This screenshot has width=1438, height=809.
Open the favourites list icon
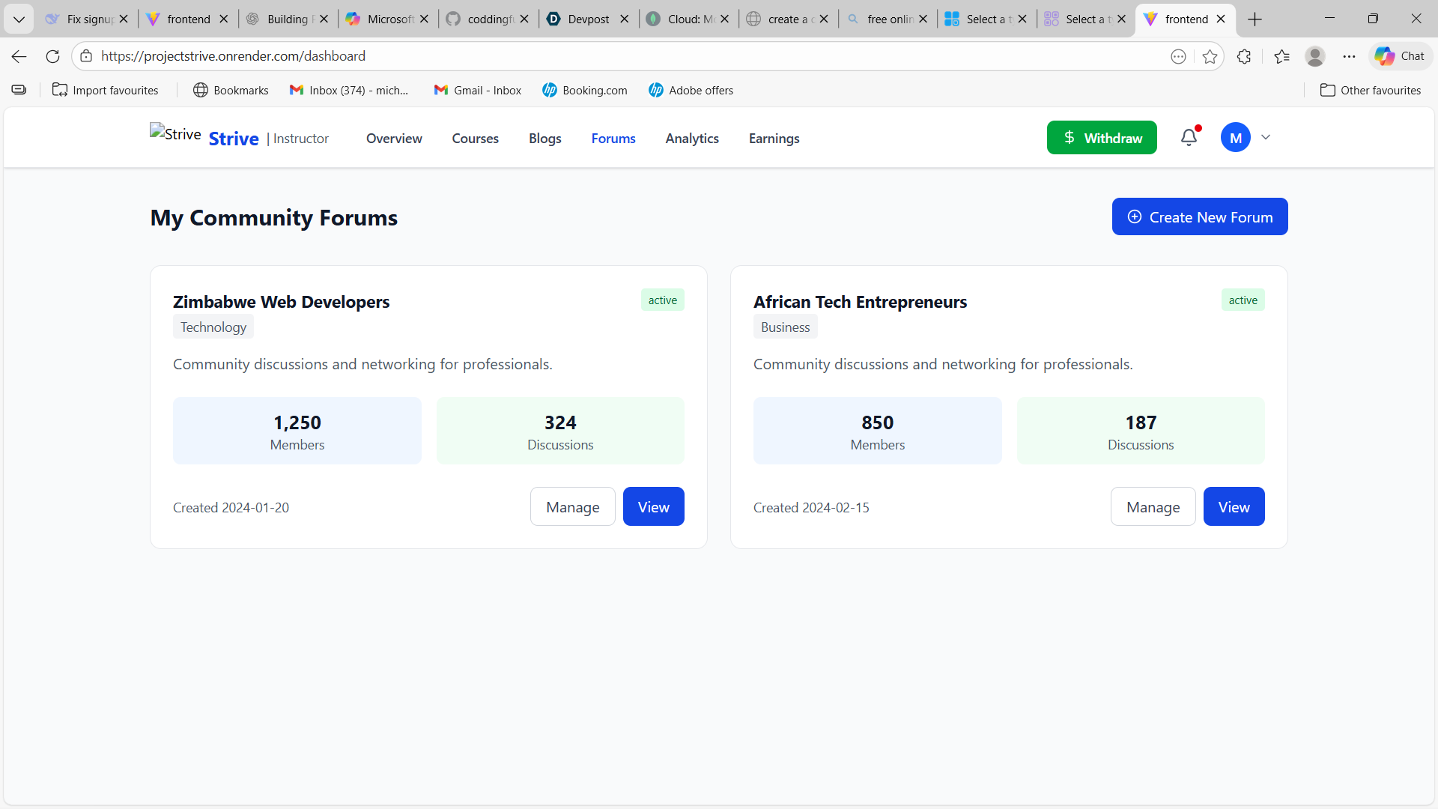point(1281,56)
